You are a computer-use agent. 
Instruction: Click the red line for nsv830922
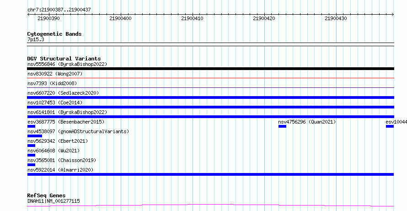(x=210, y=78)
